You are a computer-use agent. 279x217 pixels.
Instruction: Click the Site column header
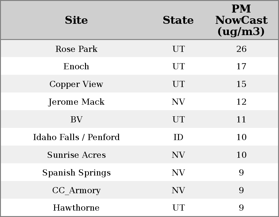pos(76,20)
